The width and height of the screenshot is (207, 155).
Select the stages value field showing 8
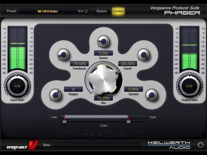(x=73, y=89)
